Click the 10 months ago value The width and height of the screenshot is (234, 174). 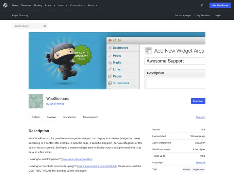pos(198,136)
